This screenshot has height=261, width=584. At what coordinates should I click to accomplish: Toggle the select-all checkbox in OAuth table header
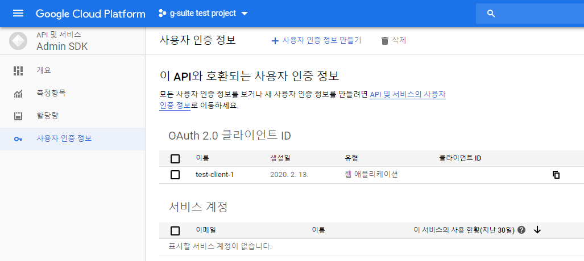(x=175, y=159)
